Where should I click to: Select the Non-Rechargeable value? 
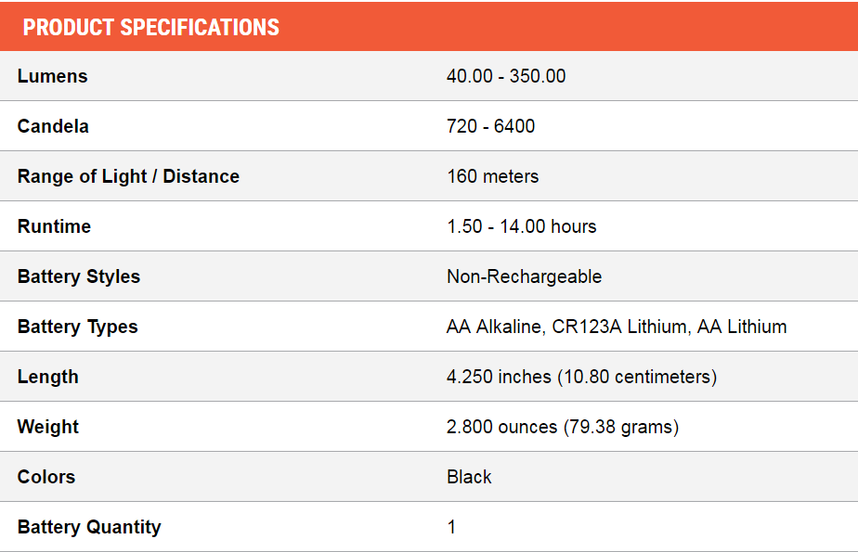pyautogui.click(x=524, y=276)
